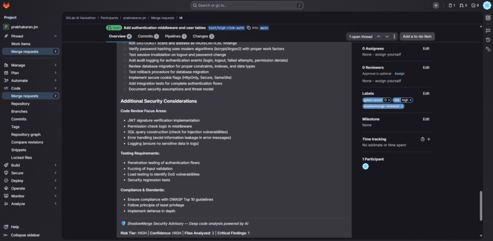The width and height of the screenshot is (493, 241).
Task: Edit the Labels section
Action: tap(426, 94)
